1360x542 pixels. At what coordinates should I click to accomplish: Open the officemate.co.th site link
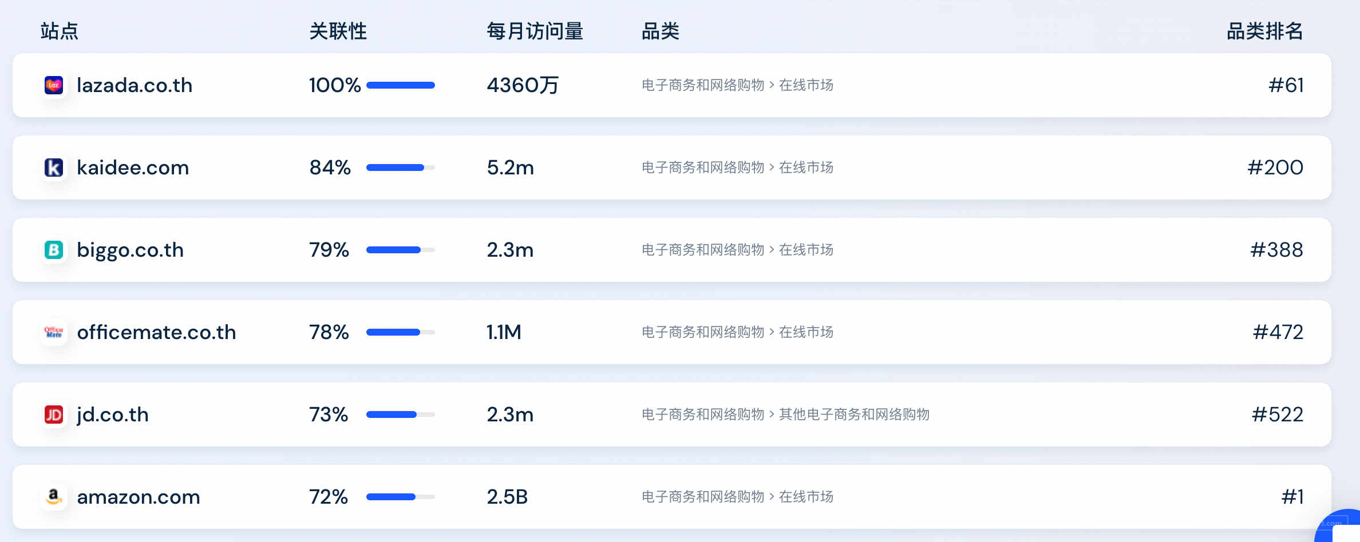click(x=156, y=332)
